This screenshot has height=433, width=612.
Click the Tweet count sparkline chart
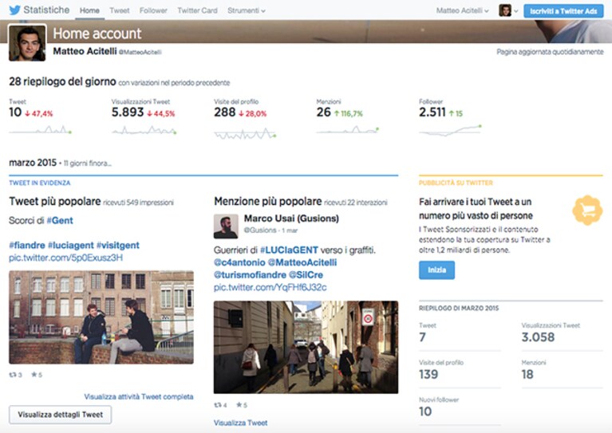[40, 129]
